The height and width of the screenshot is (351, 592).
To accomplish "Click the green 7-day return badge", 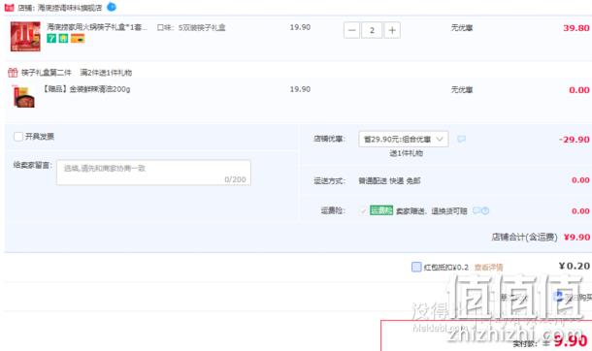I will pos(51,38).
